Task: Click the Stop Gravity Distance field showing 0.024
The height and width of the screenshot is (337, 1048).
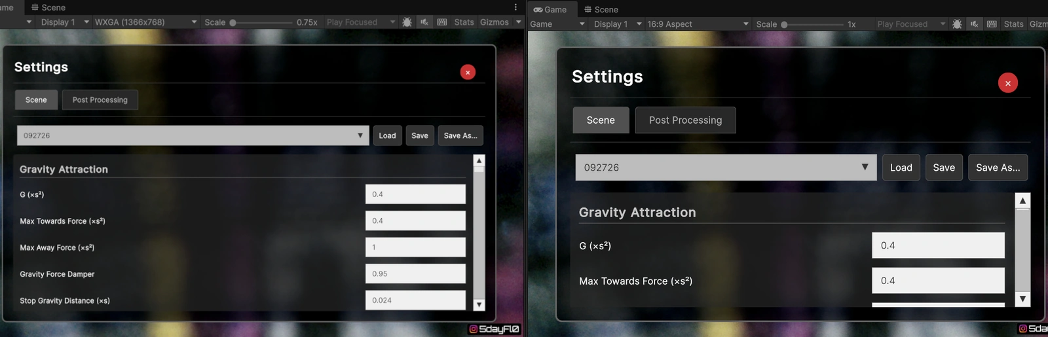Action: point(415,300)
